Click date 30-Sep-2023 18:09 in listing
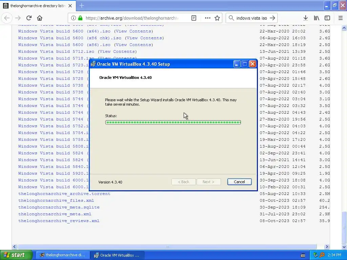Viewport: 347px width, 260px height. pos(283,208)
